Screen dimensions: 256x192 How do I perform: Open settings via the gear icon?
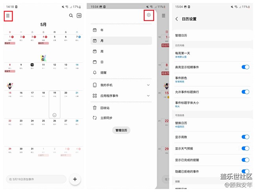(149, 15)
